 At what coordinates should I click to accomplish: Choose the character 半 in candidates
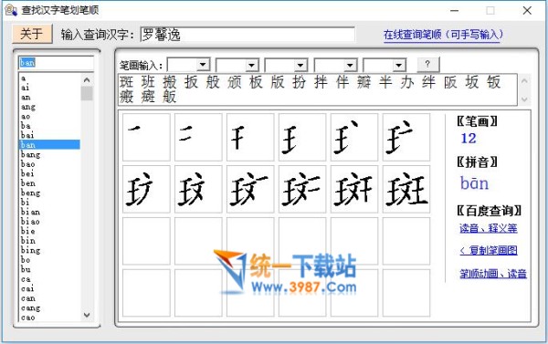pyautogui.click(x=385, y=82)
